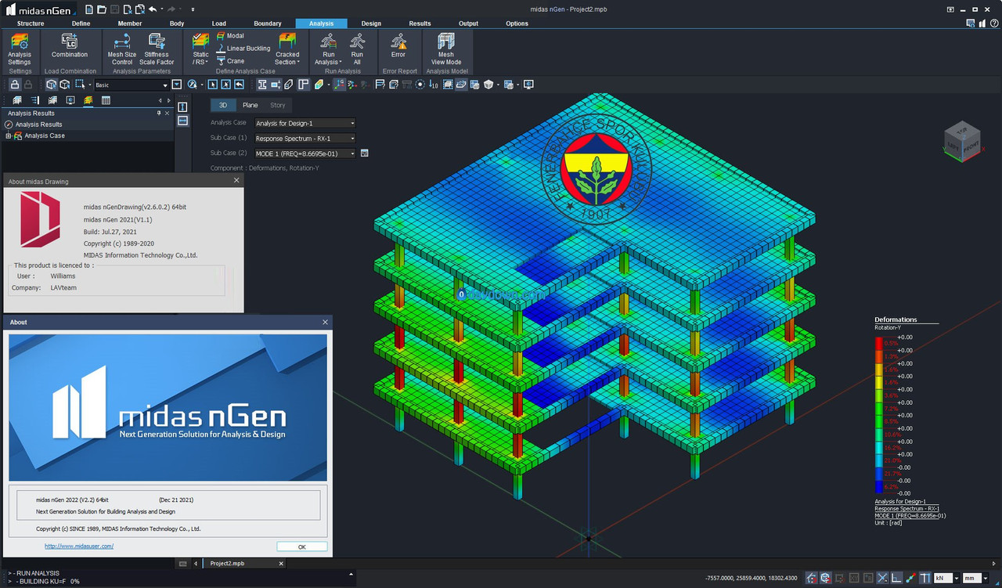1002x588 pixels.
Task: Close the About midas Drawing window
Action: 237,181
